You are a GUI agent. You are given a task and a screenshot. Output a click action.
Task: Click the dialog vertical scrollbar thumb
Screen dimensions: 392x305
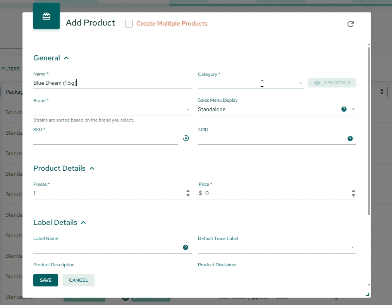click(x=369, y=131)
